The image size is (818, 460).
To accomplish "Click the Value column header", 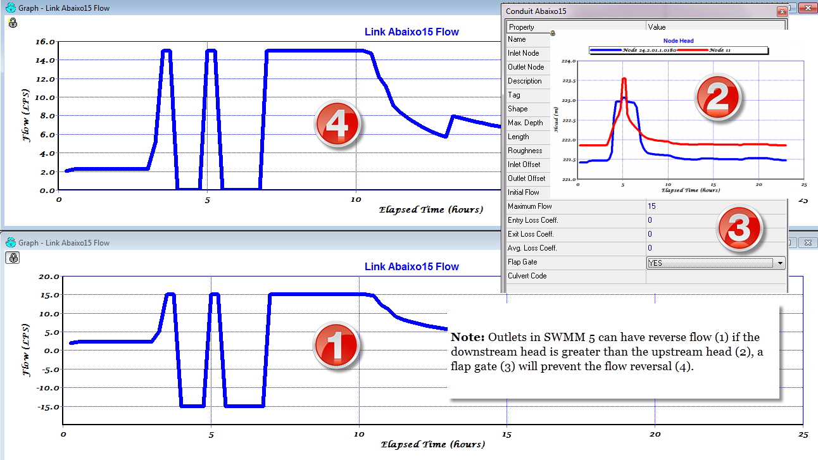I will (657, 27).
